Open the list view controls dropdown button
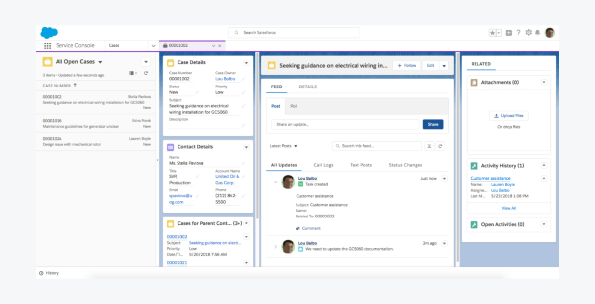The width and height of the screenshot is (595, 304). pyautogui.click(x=146, y=62)
